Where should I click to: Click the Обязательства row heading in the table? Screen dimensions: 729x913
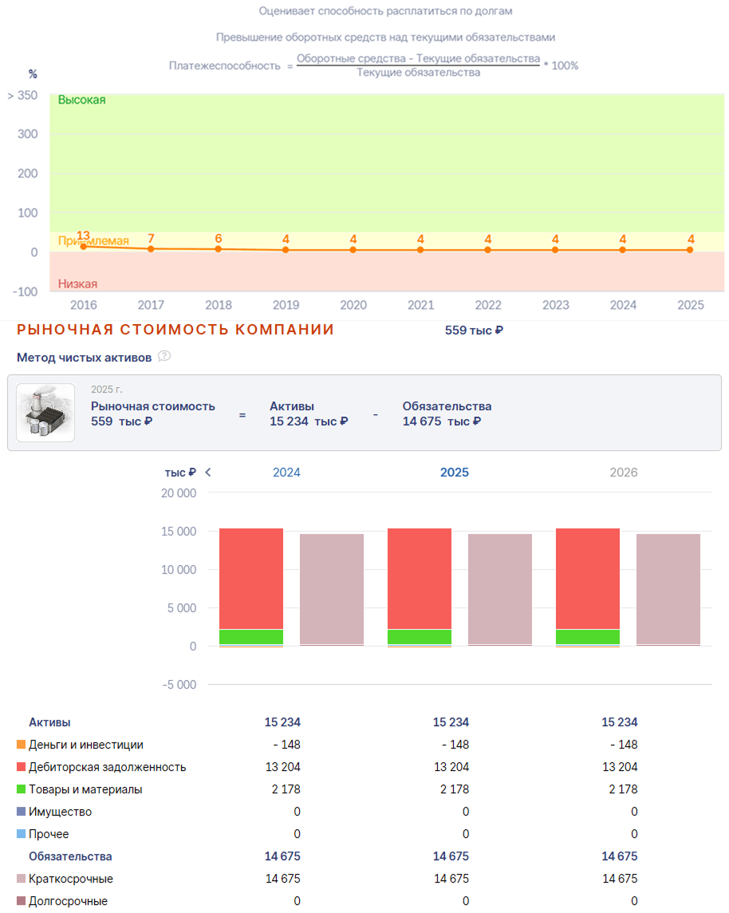tap(70, 856)
